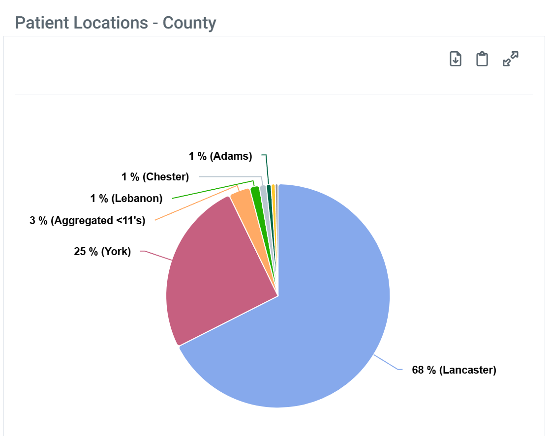Image resolution: width=550 pixels, height=436 pixels.
Task: Click the Patient Locations - County heading
Action: click(116, 23)
